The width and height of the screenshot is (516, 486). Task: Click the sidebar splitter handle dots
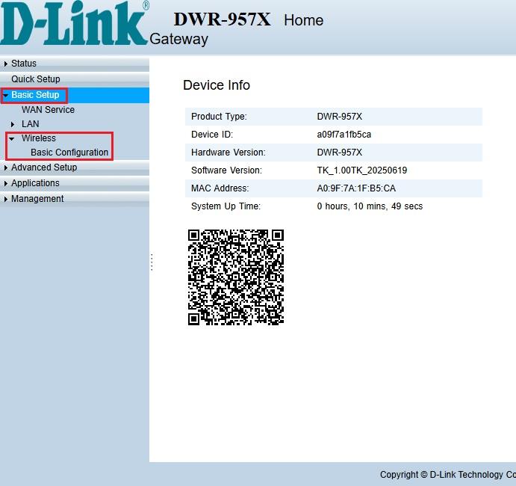152,262
